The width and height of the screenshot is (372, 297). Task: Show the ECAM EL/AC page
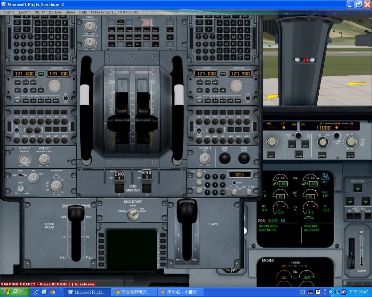coord(138,30)
